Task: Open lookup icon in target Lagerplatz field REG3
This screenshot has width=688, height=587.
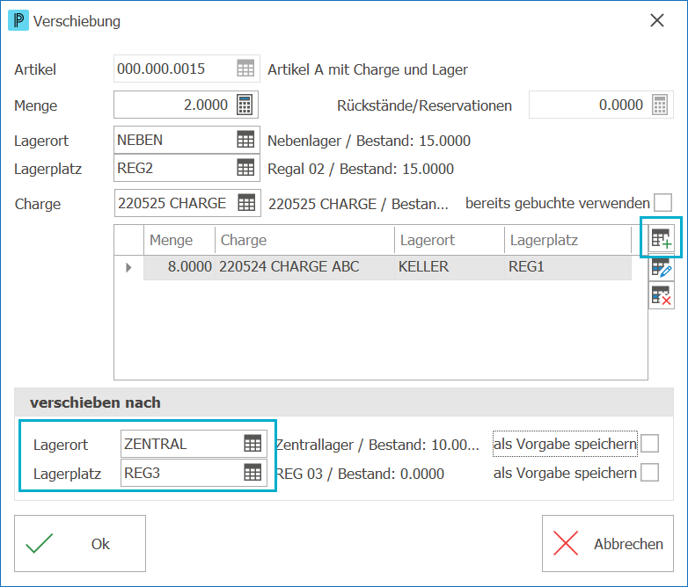Action: click(x=253, y=473)
